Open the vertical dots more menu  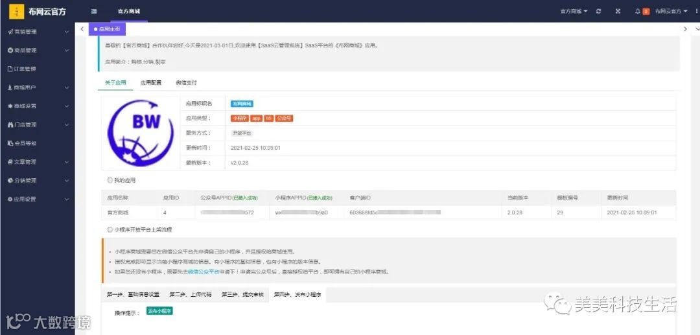[696, 12]
